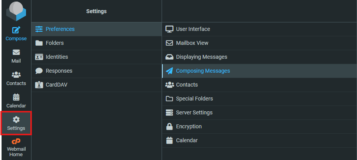Open Displaying Messages preferences
The image size is (357, 160).
point(201,57)
